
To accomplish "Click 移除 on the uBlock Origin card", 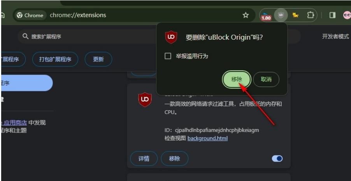I will click(x=174, y=158).
